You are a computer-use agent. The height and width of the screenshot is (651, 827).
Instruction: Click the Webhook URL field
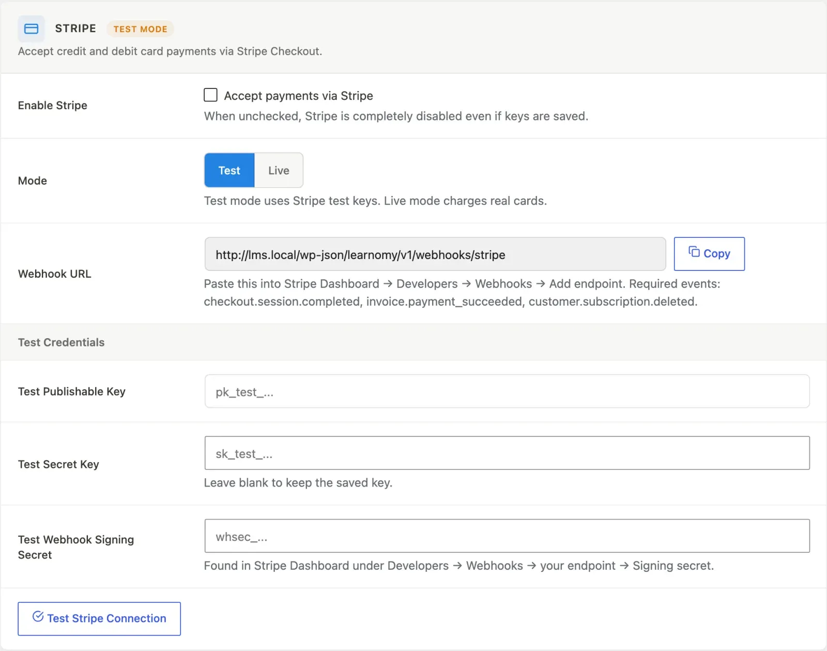(x=435, y=254)
